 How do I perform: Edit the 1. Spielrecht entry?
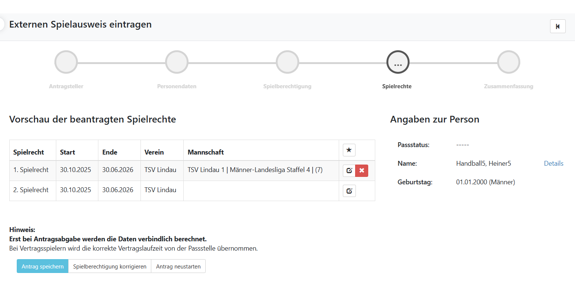click(x=349, y=171)
